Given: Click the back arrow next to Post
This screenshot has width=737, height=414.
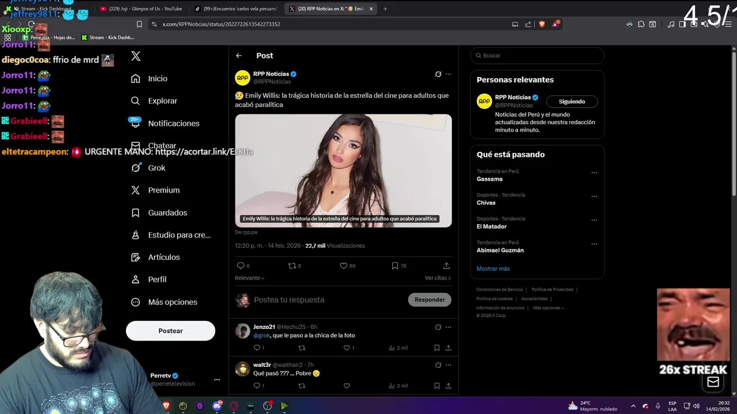Looking at the screenshot, I should click(x=239, y=56).
